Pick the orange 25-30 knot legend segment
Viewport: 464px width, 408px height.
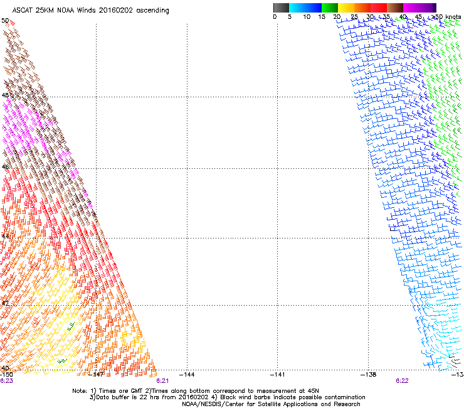(x=362, y=8)
